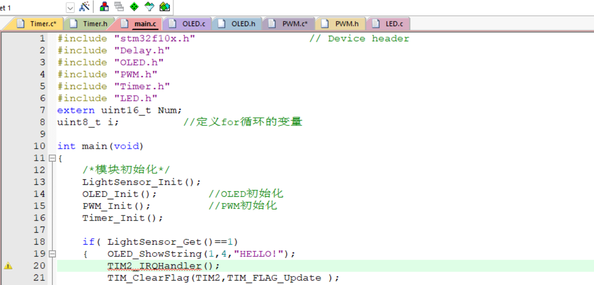Image resolution: width=594 pixels, height=285 pixels.
Task: Click the warning icon beside line 20
Action: [x=8, y=266]
